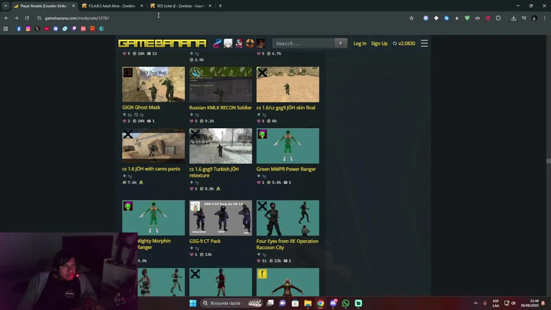Click the cs 1.6 gsg9 Turkish JÖH thumbnail

coord(220,146)
